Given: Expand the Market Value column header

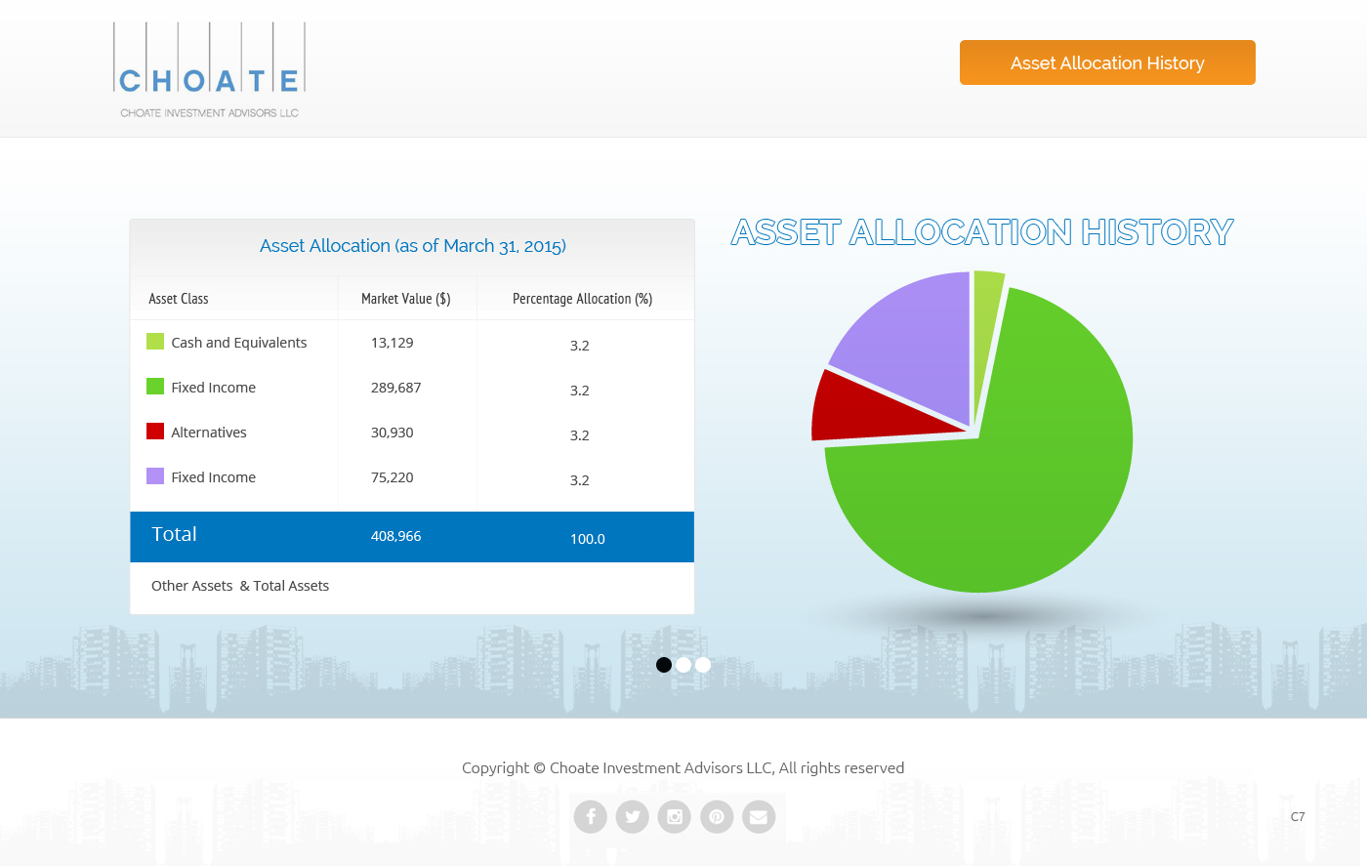Looking at the screenshot, I should coord(407,299).
